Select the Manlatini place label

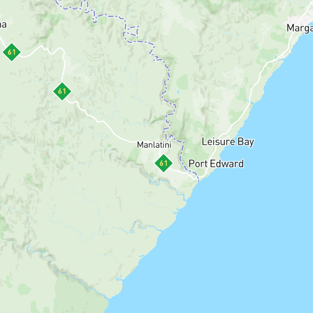[x=154, y=145]
